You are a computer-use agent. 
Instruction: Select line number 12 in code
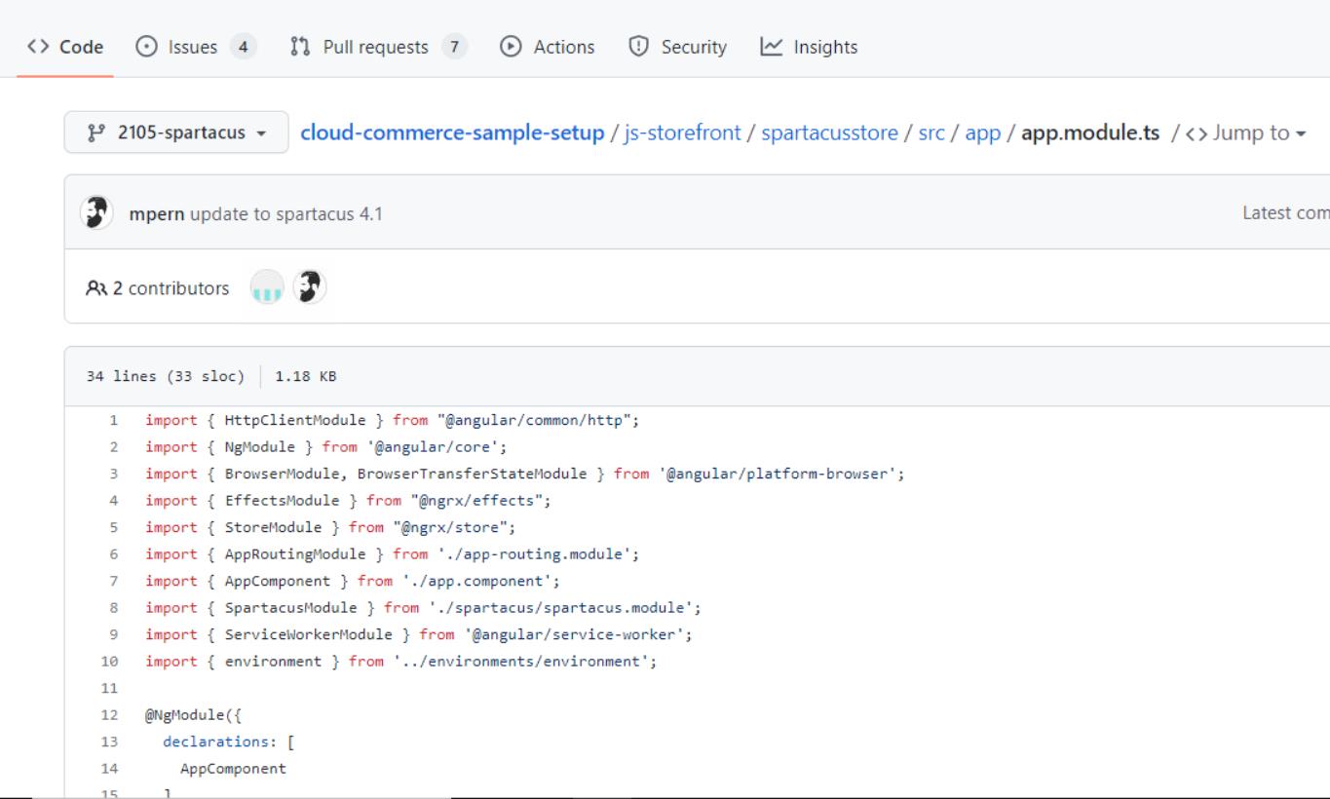108,714
